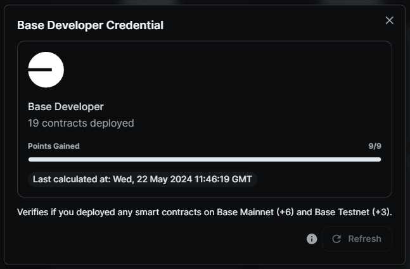The width and height of the screenshot is (410, 269).
Task: Click the word Verifies in the description
Action: tap(33, 212)
